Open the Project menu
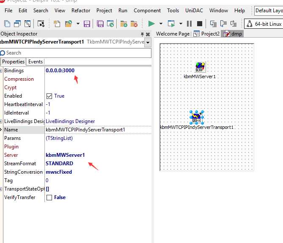 click(104, 11)
